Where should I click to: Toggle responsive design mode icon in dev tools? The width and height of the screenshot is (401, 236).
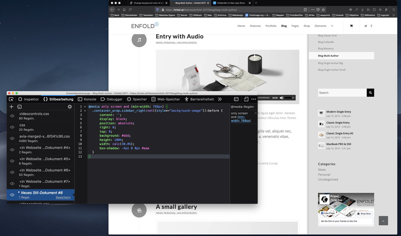246,99
